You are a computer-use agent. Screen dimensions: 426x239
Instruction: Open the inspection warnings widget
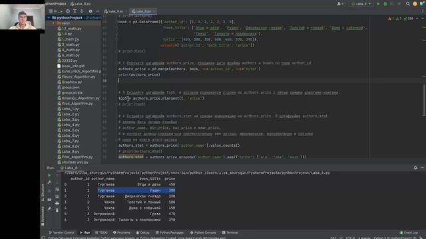(401, 19)
